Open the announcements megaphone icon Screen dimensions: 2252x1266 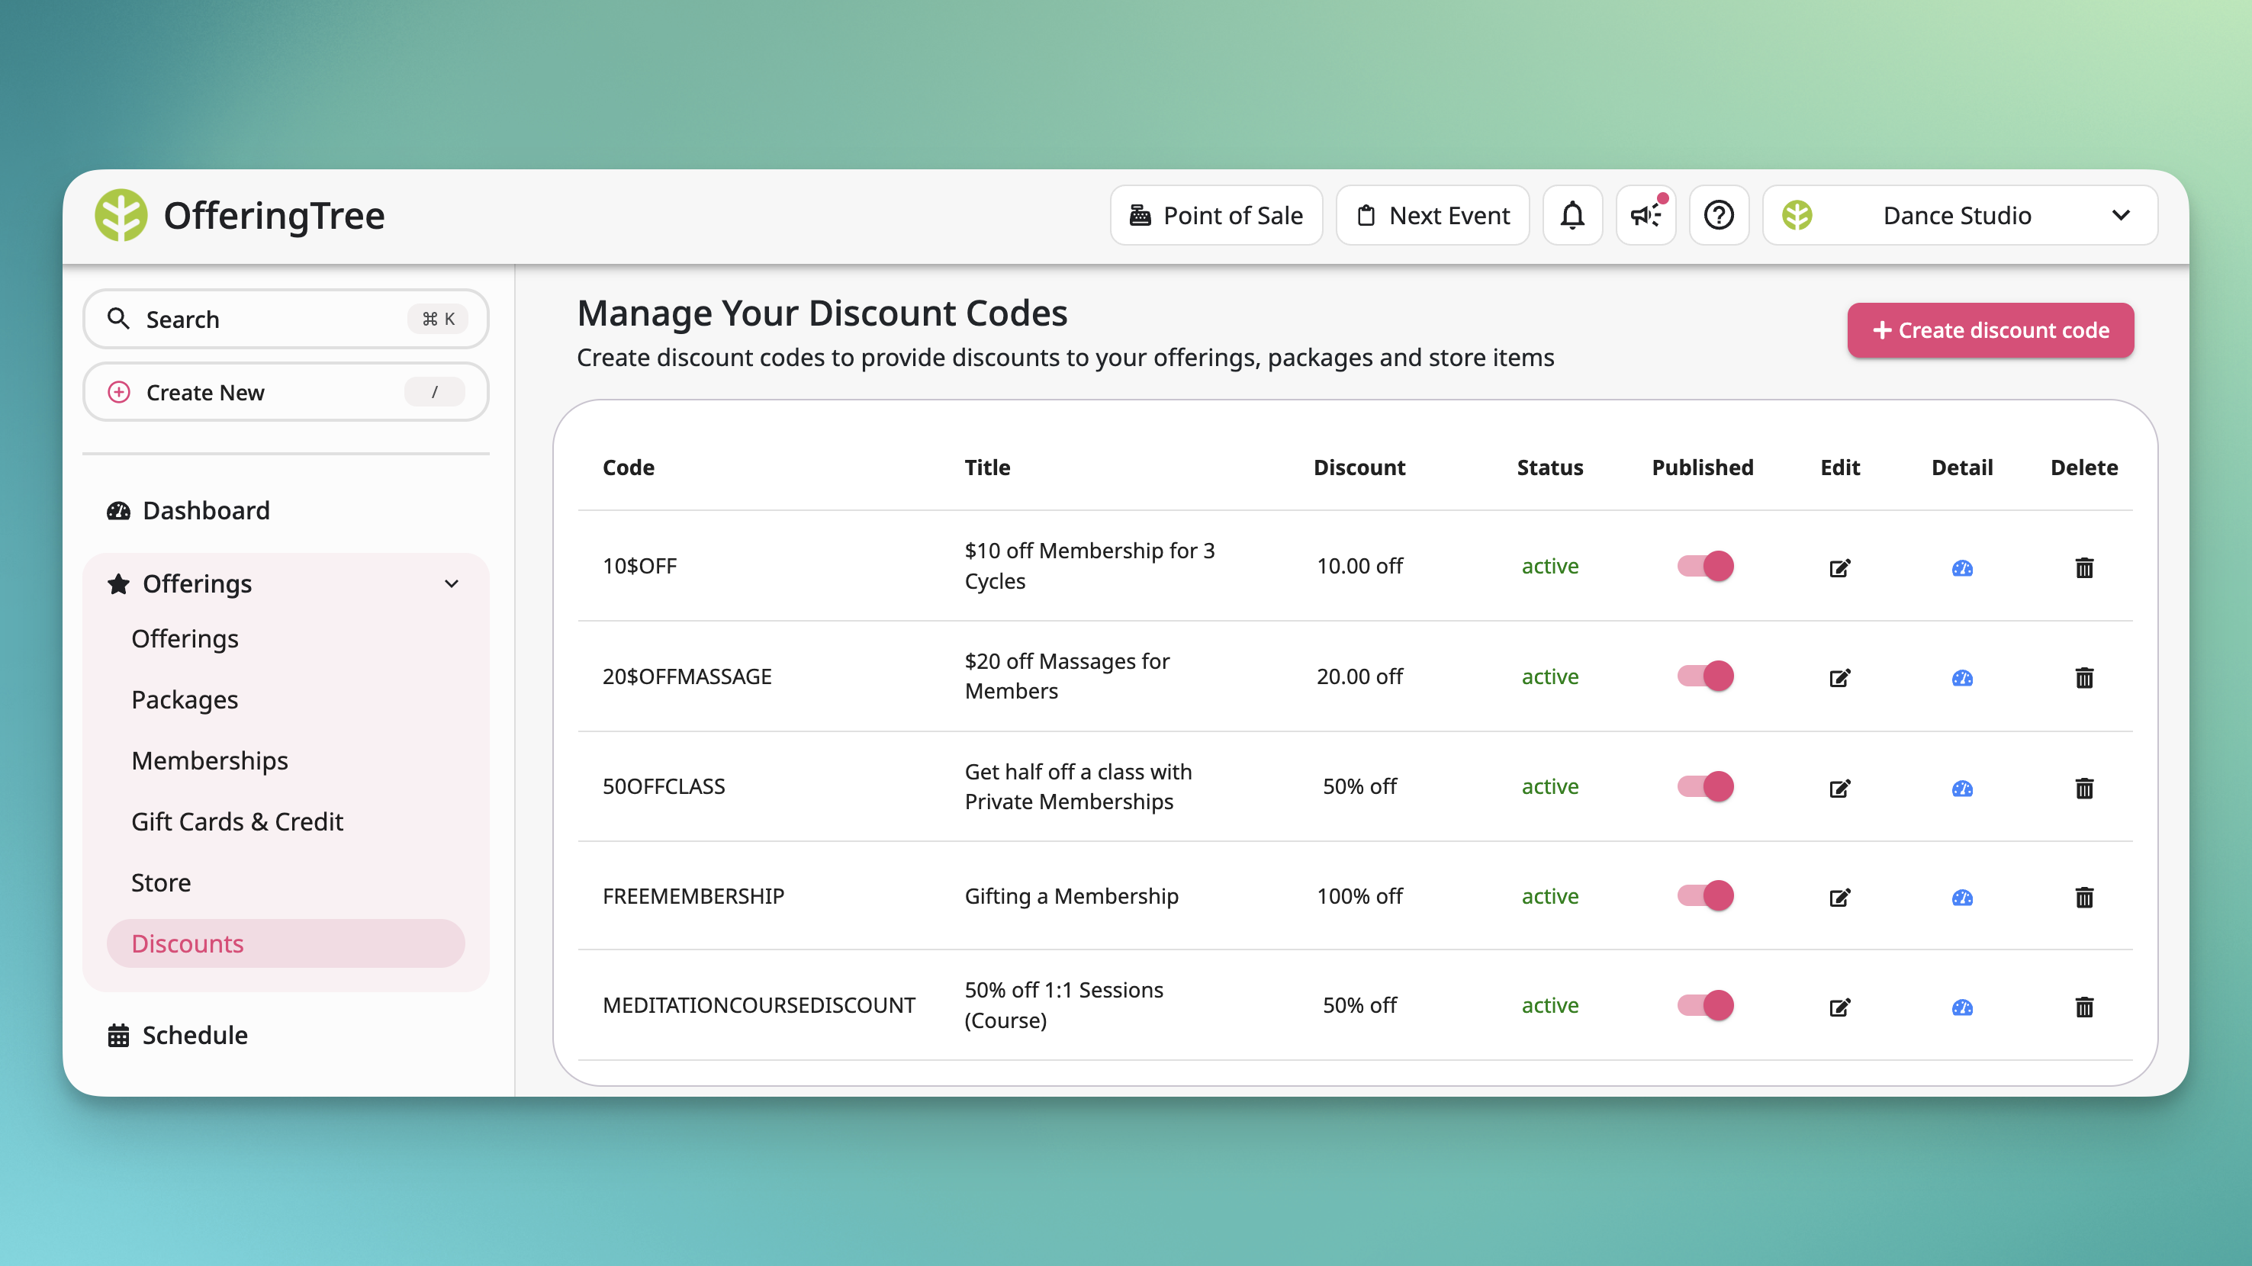click(1646, 215)
